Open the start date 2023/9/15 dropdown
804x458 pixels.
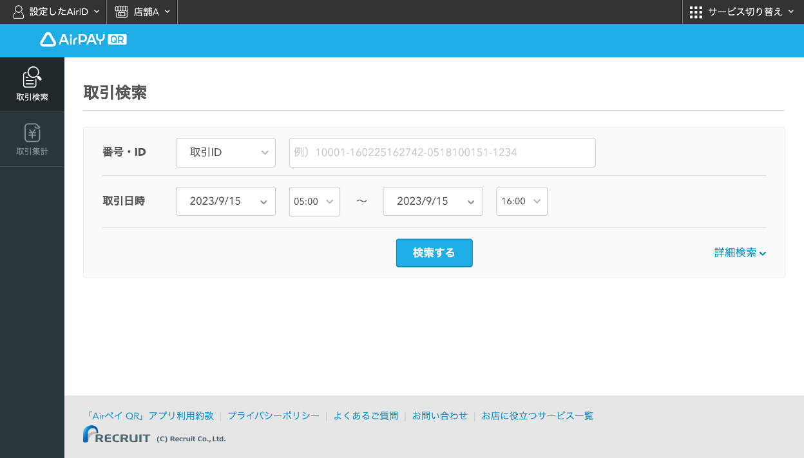click(225, 201)
